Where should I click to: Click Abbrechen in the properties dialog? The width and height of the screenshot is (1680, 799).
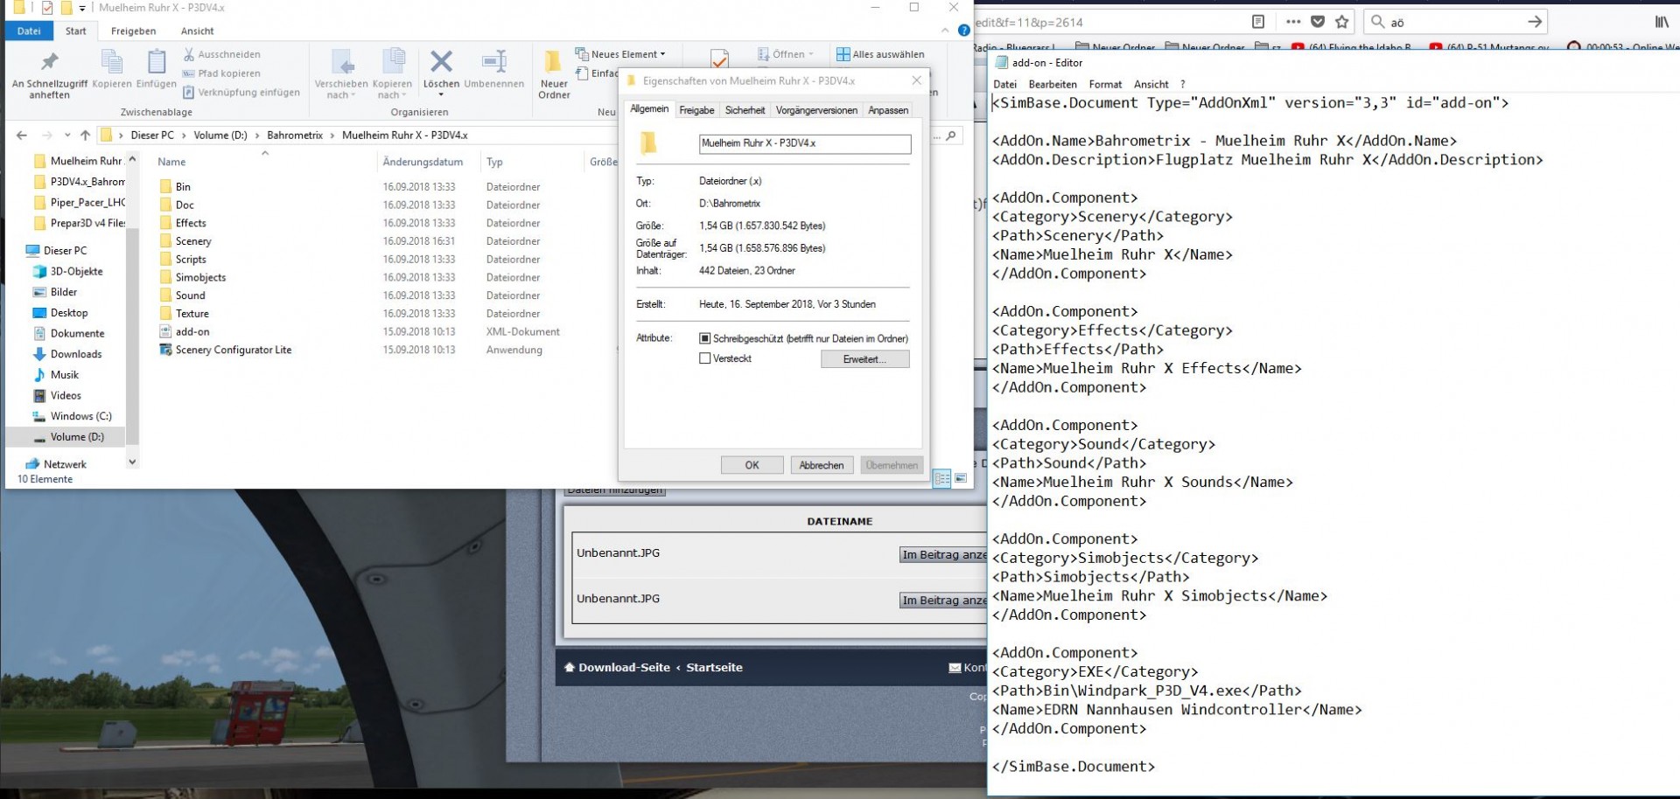[x=822, y=465]
